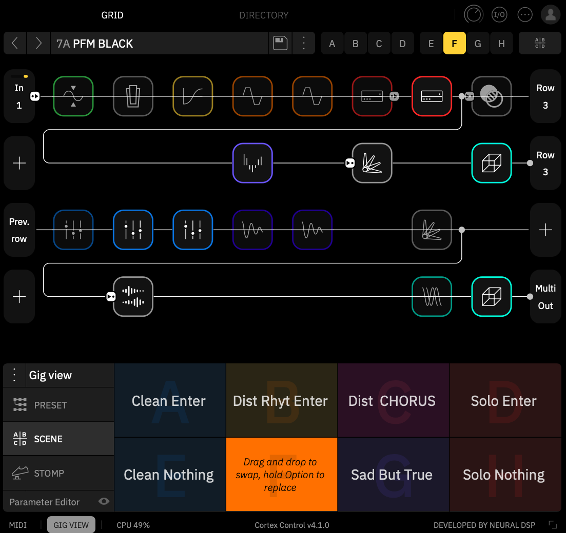Switch to the DIRECTORY tab

click(x=264, y=15)
